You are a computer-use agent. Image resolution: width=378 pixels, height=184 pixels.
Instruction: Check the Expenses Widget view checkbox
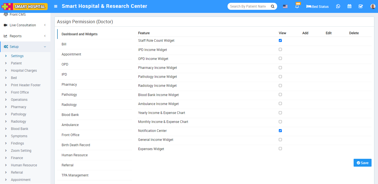coord(280,149)
